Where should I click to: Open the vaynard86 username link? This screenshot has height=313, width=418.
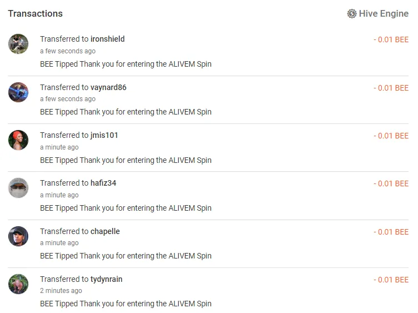[108, 87]
